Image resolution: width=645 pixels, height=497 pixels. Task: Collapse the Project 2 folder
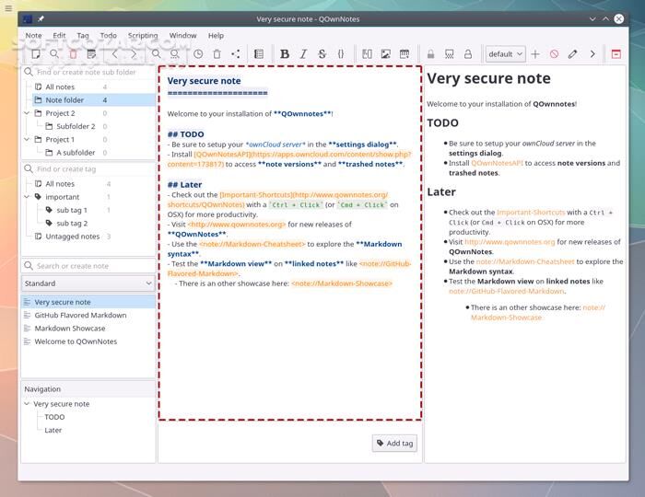click(x=27, y=113)
